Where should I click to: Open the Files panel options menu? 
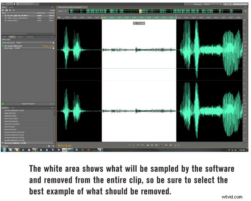[52, 8]
